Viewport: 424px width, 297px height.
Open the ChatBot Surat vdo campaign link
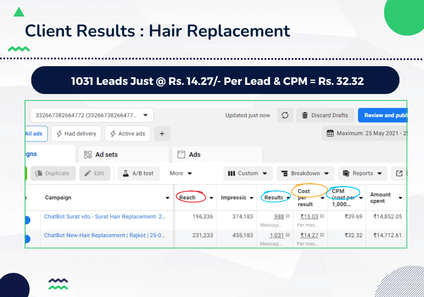(104, 217)
